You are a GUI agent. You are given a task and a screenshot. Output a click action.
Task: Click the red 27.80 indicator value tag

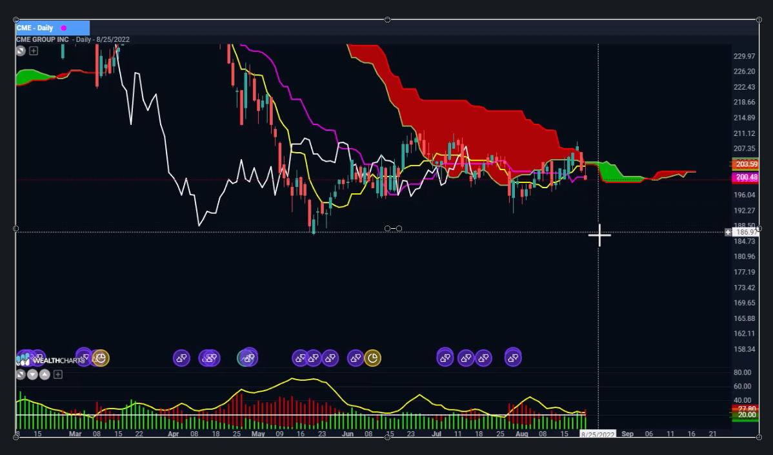tap(745, 408)
